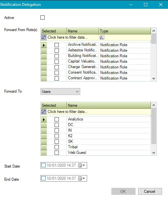Open the End Date calendar picker icon
This screenshot has height=201, width=168.
80,178
